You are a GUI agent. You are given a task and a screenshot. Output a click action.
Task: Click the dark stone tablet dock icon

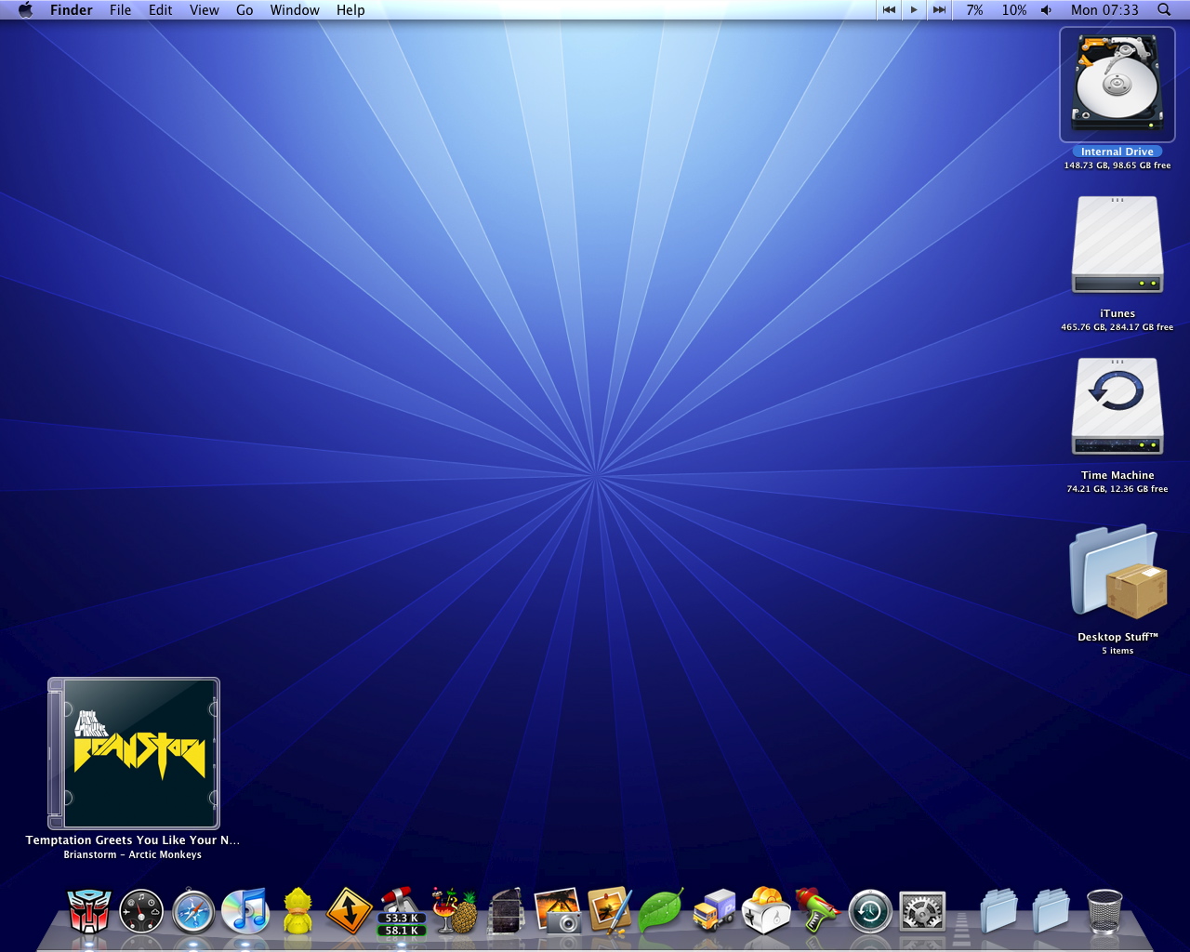point(506,911)
